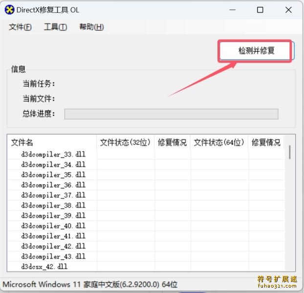Click the 当前任务 label
The image size is (304, 293).
pos(39,84)
